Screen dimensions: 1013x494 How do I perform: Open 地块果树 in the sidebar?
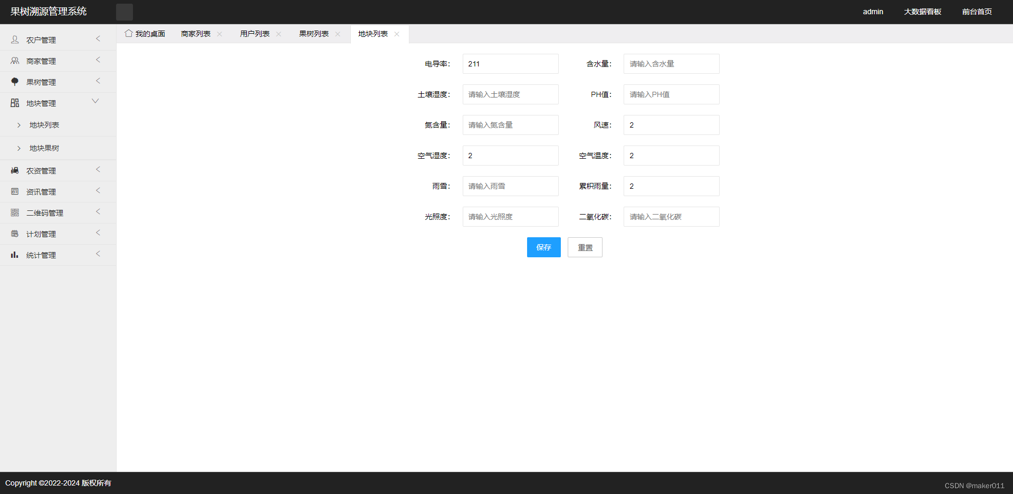tap(58, 148)
